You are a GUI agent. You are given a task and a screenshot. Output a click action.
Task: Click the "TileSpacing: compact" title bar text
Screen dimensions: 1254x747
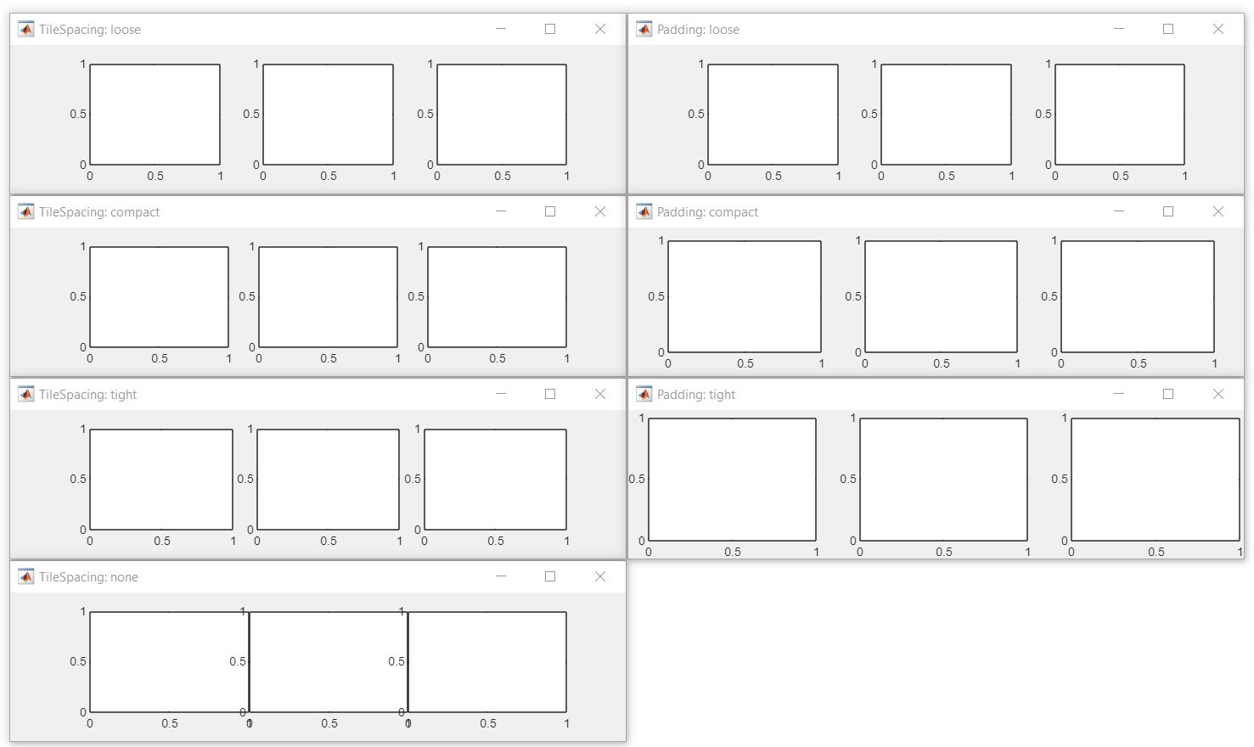[x=99, y=212]
